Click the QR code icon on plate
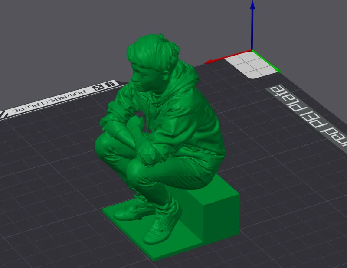 pyautogui.click(x=99, y=88)
